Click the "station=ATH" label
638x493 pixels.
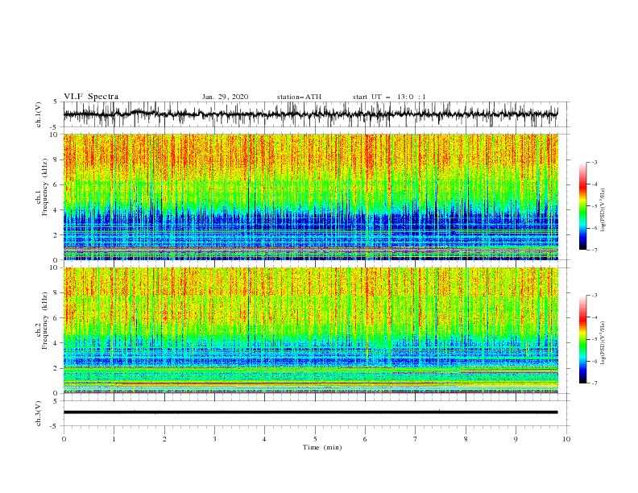[x=299, y=97]
